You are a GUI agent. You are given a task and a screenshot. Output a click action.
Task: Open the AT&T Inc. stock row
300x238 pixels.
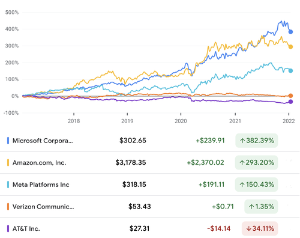pos(150,228)
